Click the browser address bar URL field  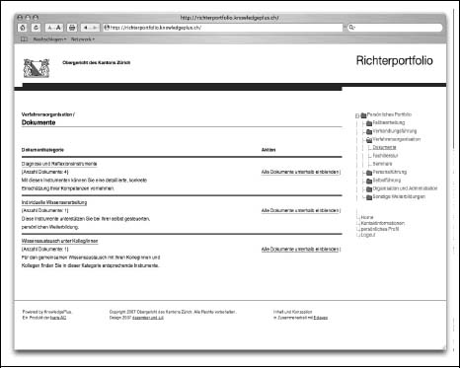click(223, 28)
